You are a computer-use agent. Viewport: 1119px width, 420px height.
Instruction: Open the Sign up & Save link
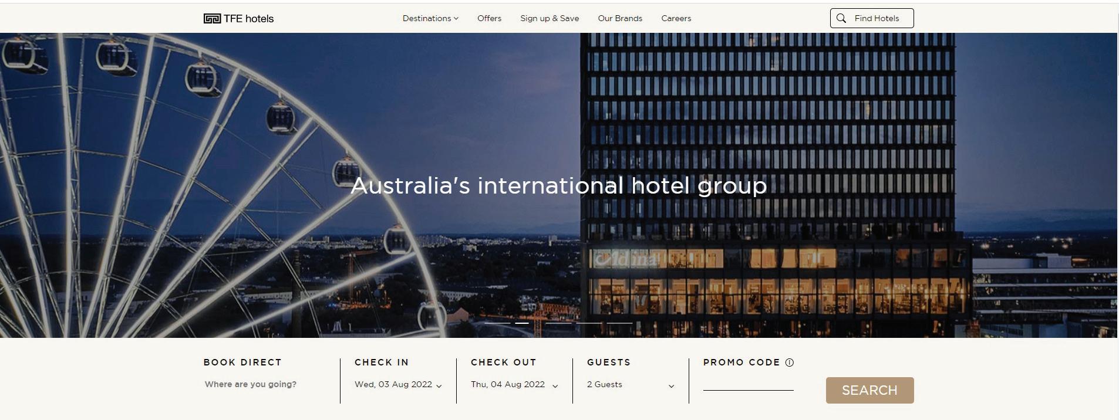[x=550, y=18]
